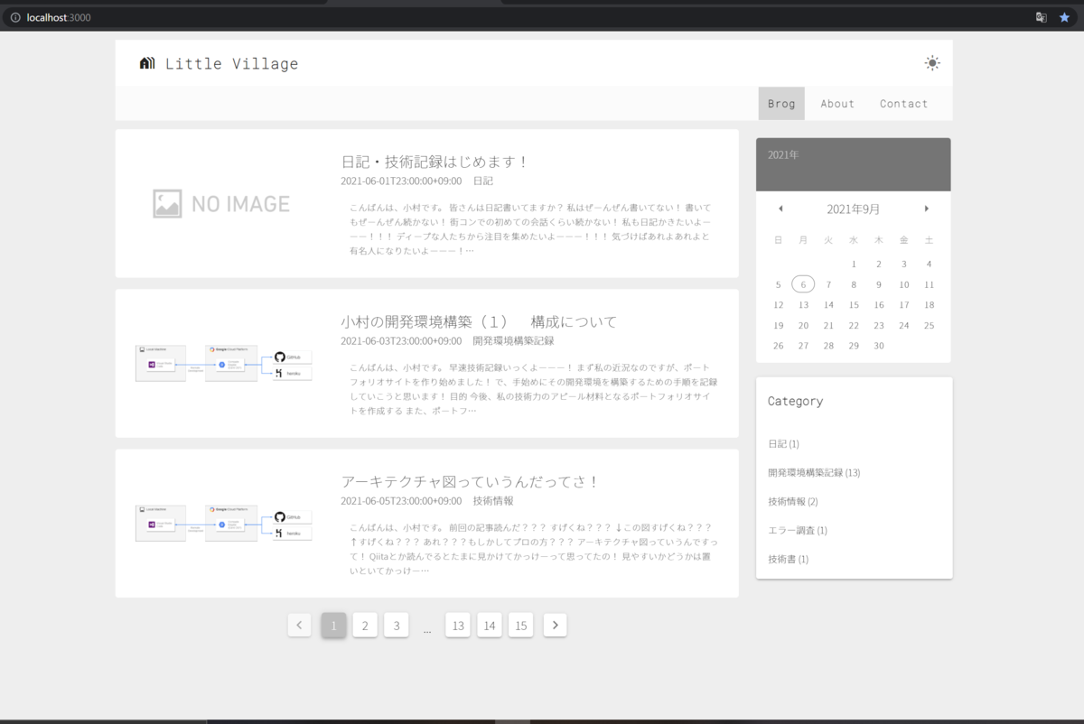Image resolution: width=1084 pixels, height=724 pixels.
Task: Open Google Translate from the address bar
Action: click(1041, 16)
